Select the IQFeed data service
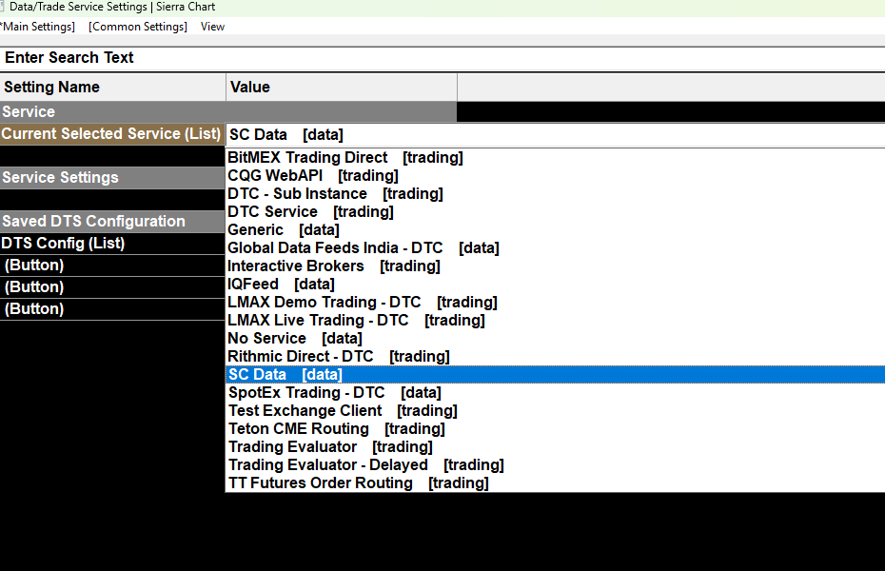 coord(556,284)
